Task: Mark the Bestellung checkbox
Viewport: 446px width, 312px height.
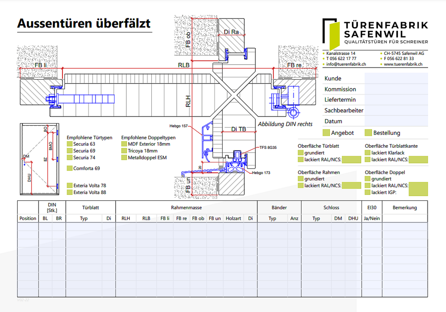Action: (368, 133)
